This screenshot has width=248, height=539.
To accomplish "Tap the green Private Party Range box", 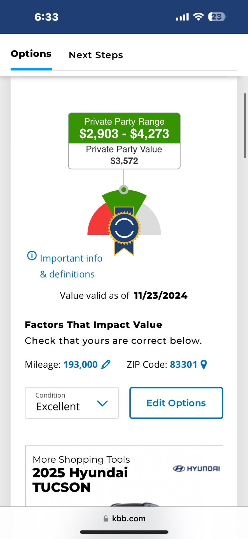I will 124,128.
